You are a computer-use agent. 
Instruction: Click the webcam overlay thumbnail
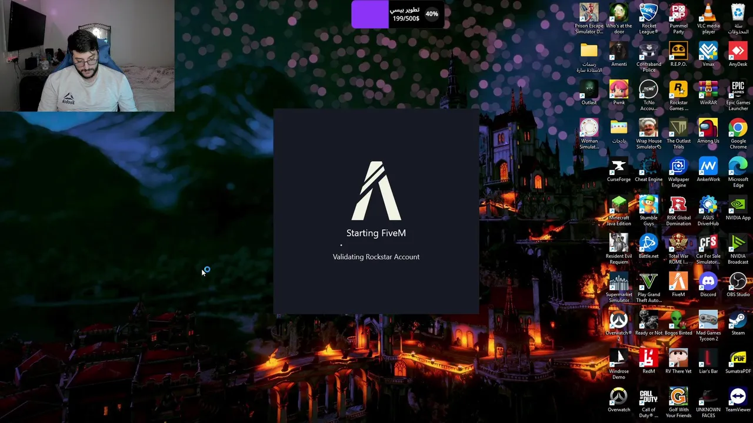(x=87, y=56)
